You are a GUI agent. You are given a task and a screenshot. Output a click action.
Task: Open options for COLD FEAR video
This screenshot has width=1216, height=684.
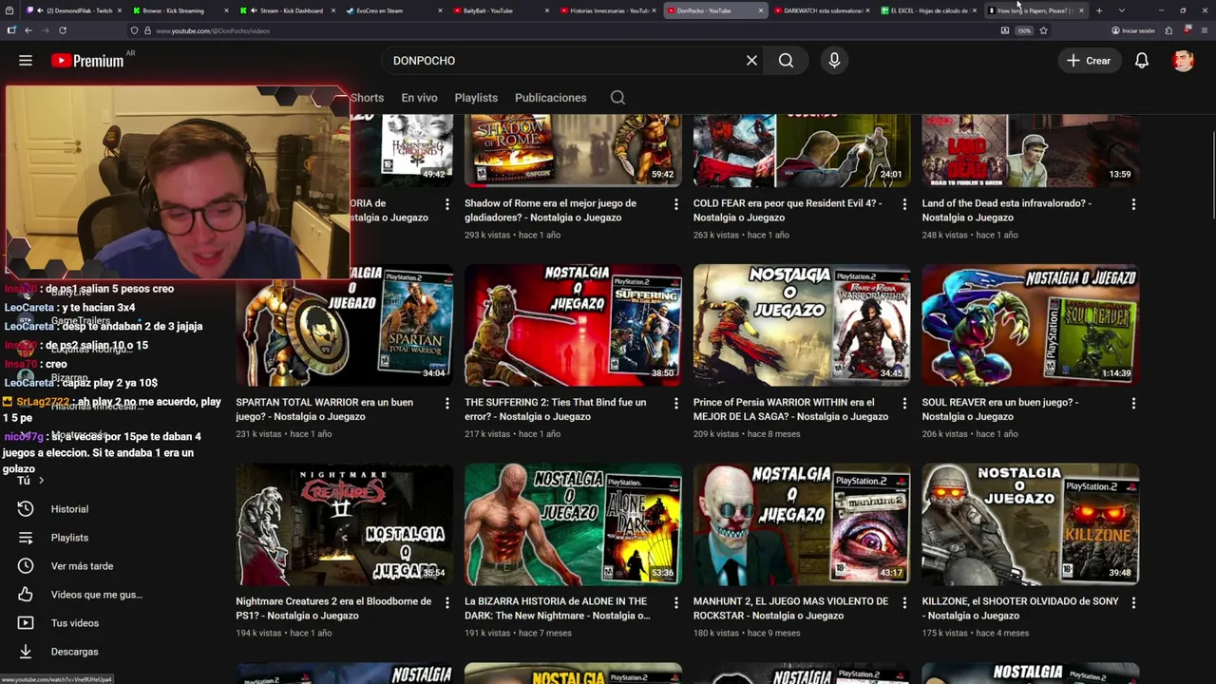pyautogui.click(x=904, y=204)
